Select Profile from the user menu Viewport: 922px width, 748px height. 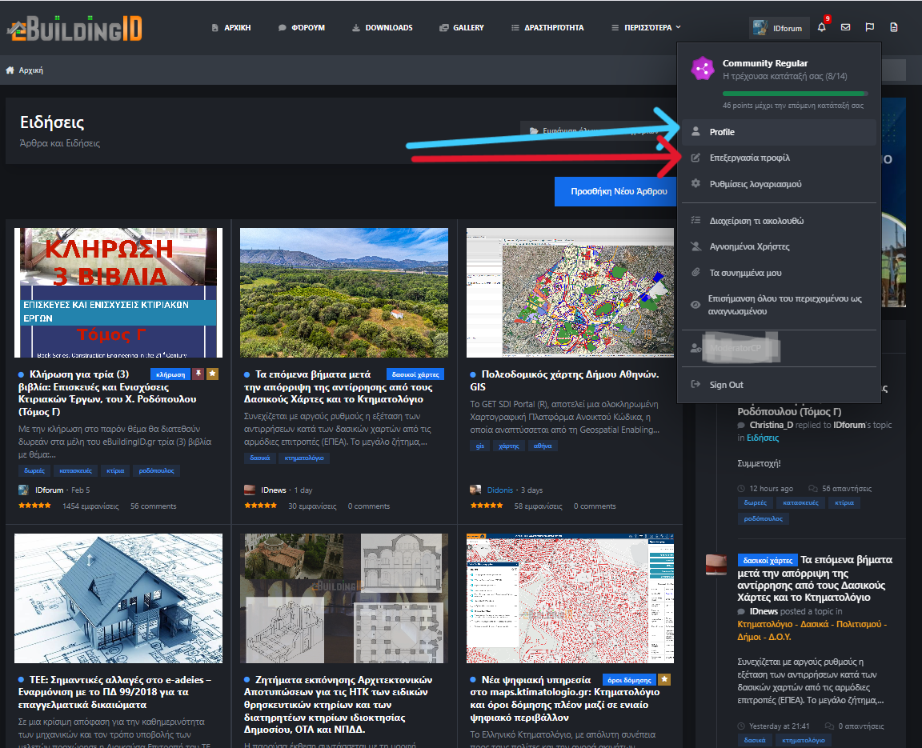click(722, 132)
